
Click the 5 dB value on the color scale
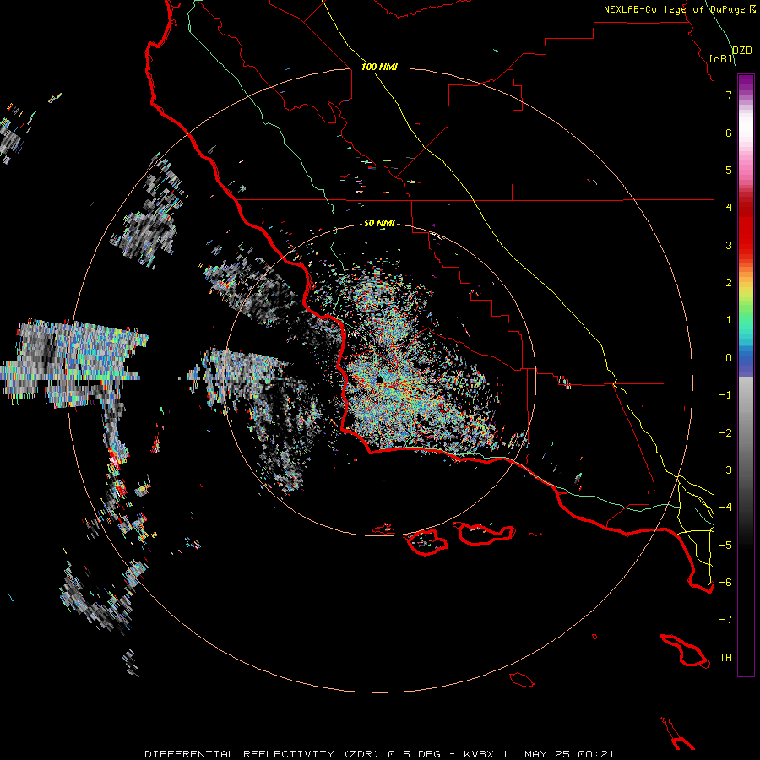729,170
